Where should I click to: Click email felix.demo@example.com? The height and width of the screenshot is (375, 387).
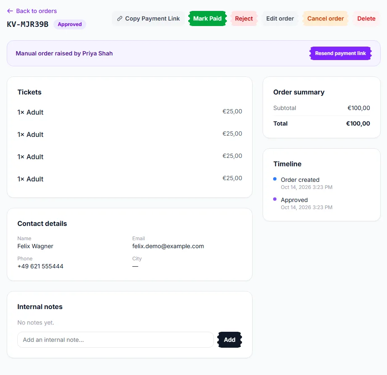(x=168, y=246)
